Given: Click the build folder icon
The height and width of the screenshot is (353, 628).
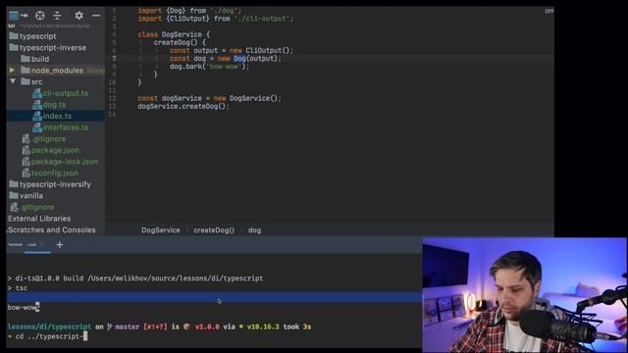Looking at the screenshot, I should (26, 59).
